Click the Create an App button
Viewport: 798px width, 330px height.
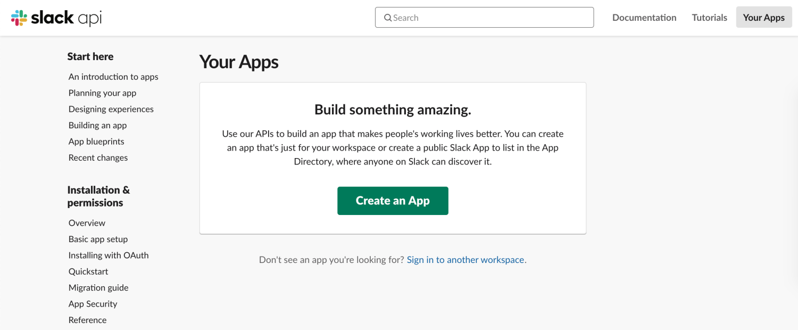coord(393,201)
